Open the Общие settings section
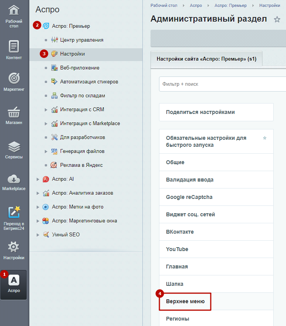Screen dimensions: 286x326 point(216,162)
